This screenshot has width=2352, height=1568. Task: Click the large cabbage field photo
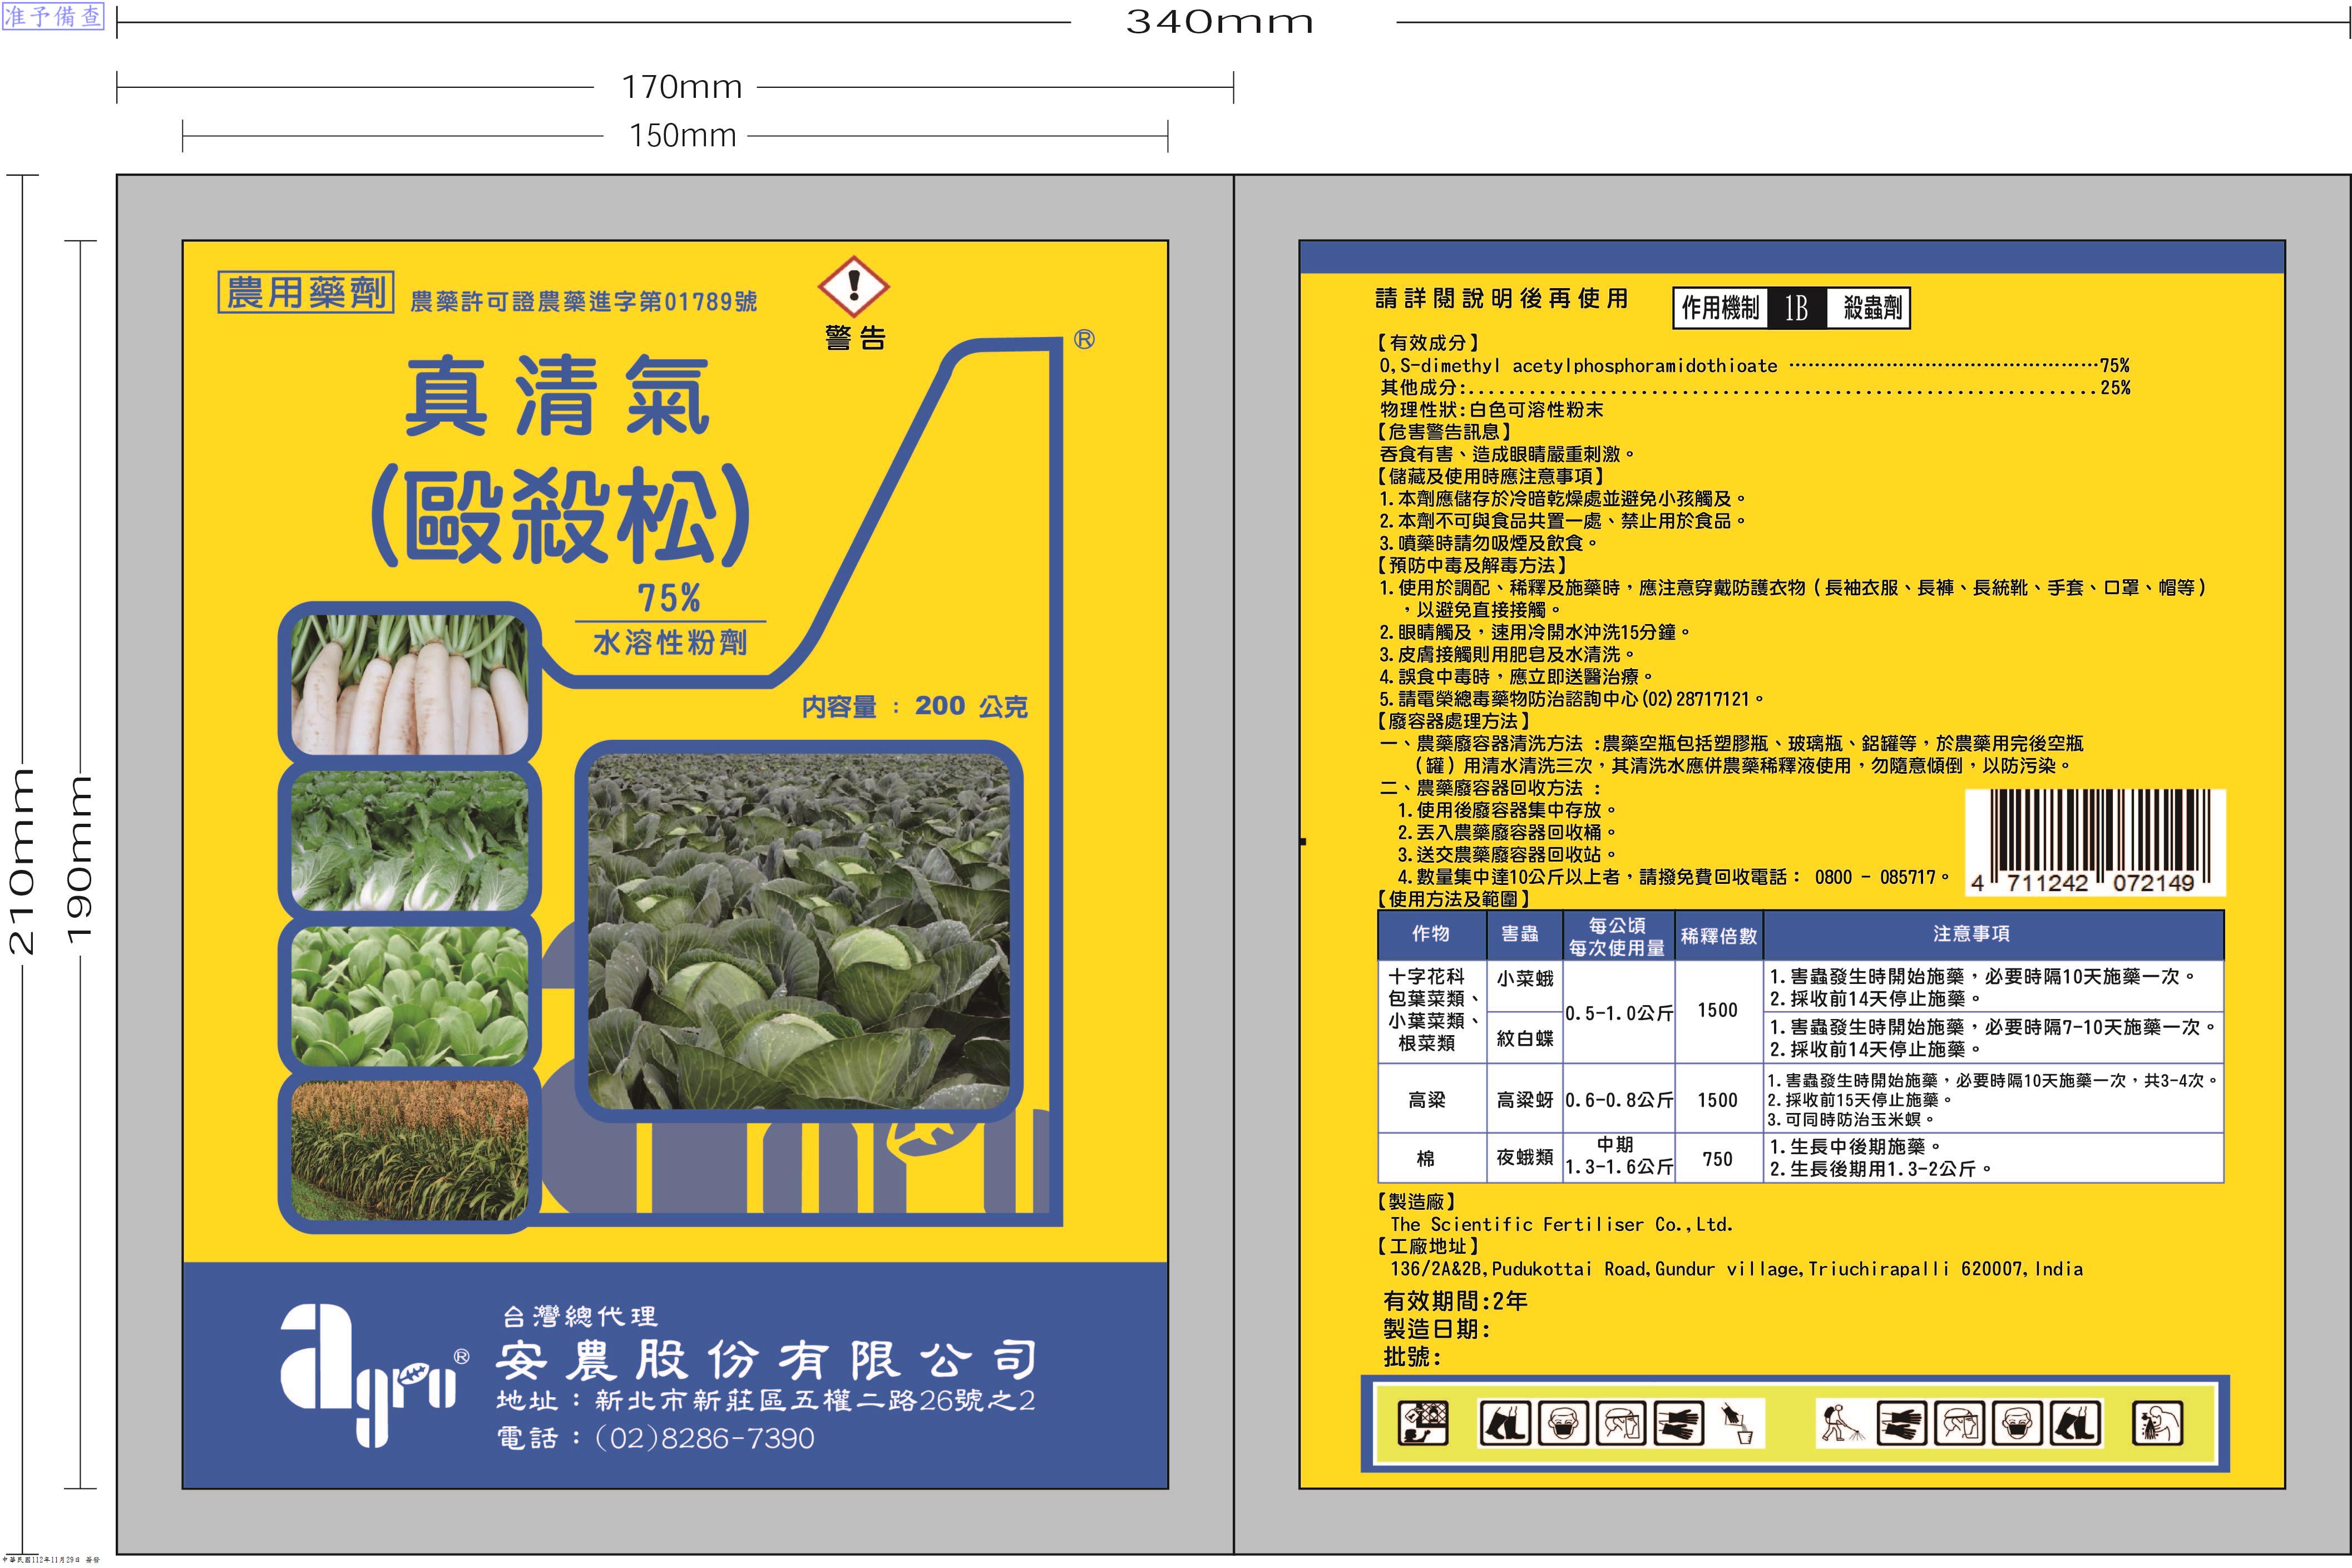(x=799, y=931)
